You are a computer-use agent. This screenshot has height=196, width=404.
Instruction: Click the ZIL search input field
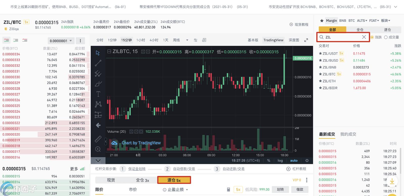(342, 37)
